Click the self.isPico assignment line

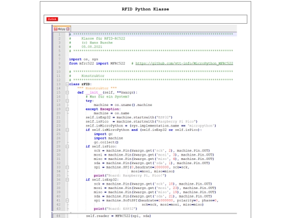tap(141, 122)
